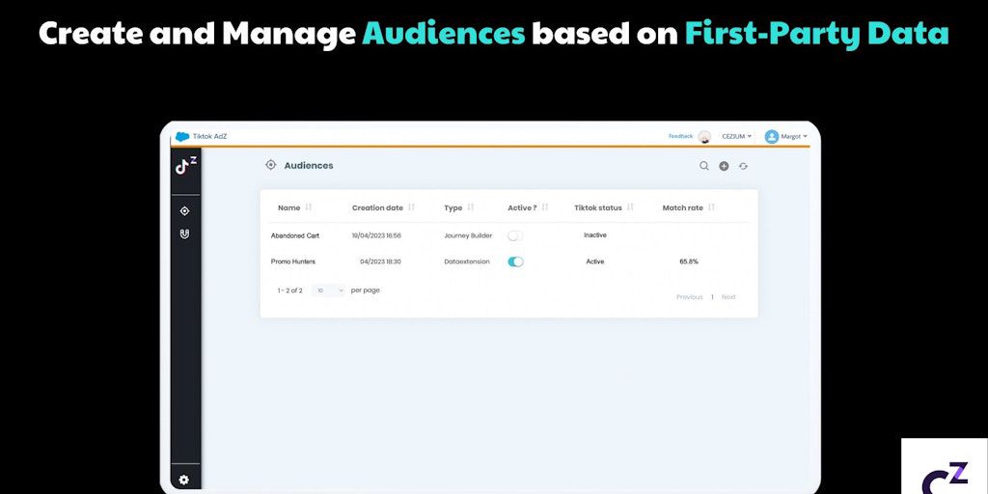Click the CZ logo in bottom corner

(945, 478)
